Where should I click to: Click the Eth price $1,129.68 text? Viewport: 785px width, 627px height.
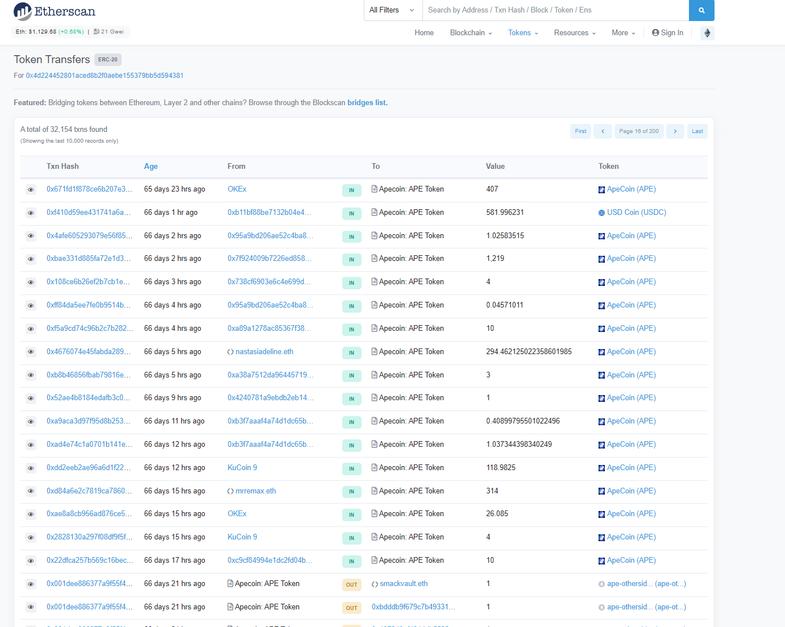(36, 32)
